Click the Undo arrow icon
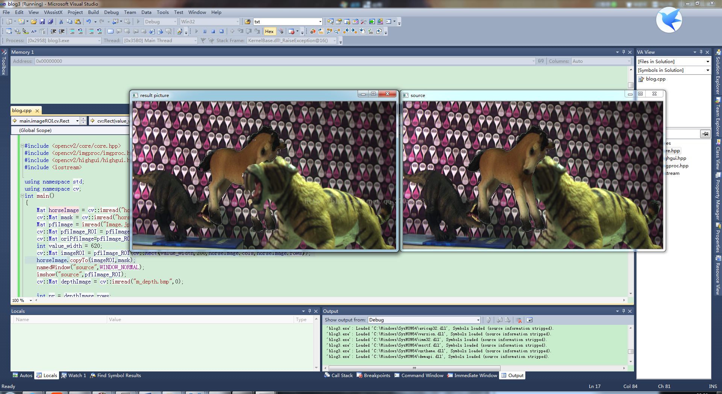The width and height of the screenshot is (722, 394). [x=89, y=22]
